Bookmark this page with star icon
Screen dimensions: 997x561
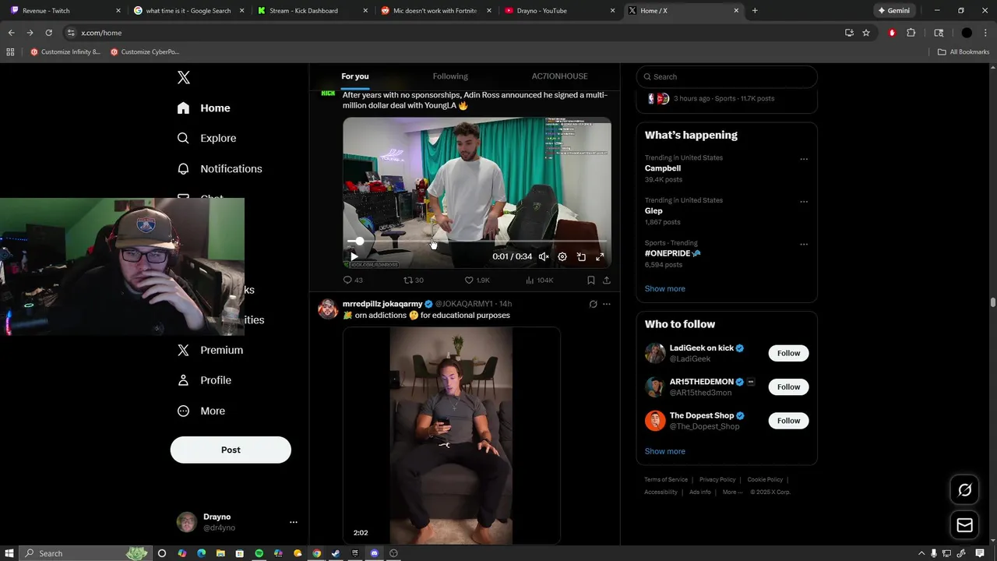[x=866, y=33]
